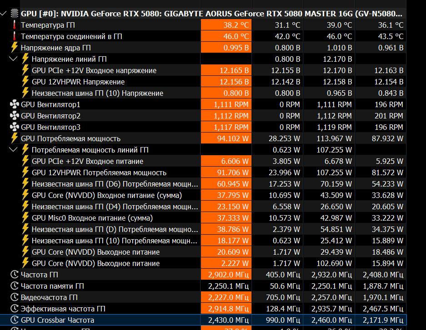
Task: Click average value 2,467.5 МГц
Action: pos(383,309)
